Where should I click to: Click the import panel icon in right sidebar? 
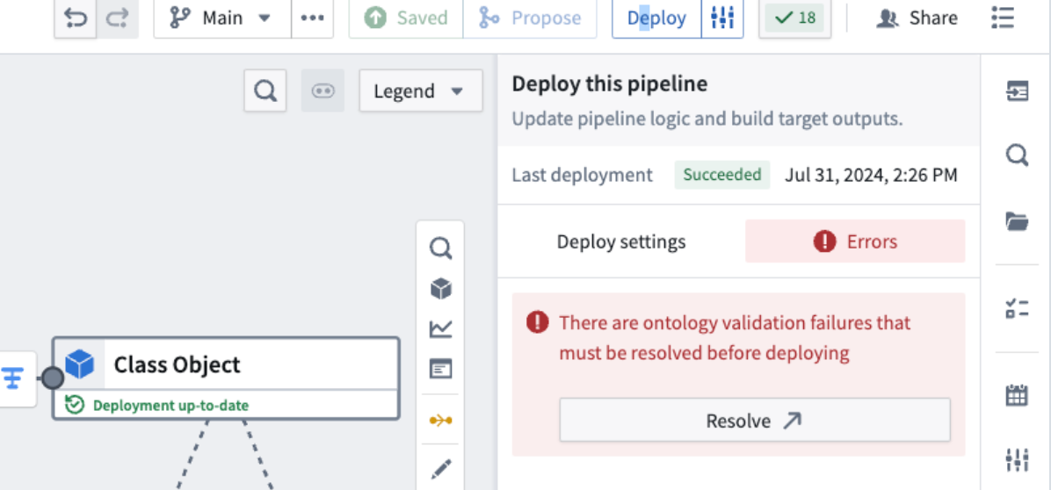(1017, 91)
